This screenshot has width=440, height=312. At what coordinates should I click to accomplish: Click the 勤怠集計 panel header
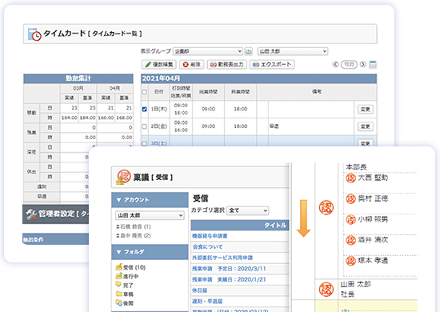pos(78,78)
